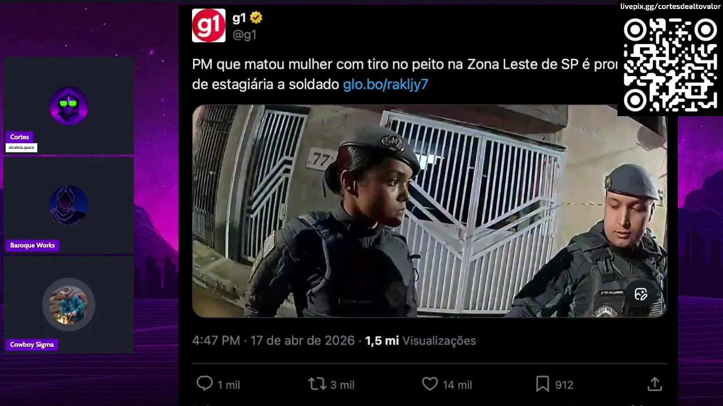Open the glo.bo/rakljy7 link

[x=385, y=85]
